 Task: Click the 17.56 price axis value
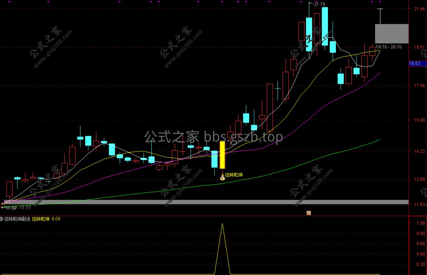click(x=419, y=86)
